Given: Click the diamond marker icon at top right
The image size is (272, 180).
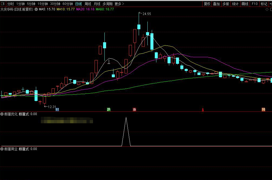Looking at the screenshot, I should coord(267,9).
